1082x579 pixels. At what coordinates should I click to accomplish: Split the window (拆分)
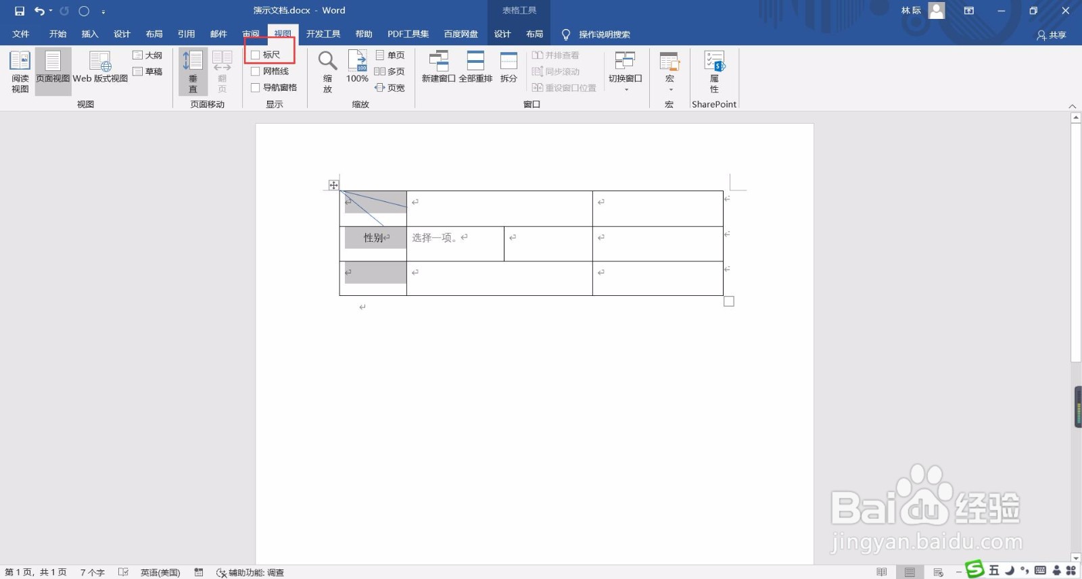tap(509, 68)
